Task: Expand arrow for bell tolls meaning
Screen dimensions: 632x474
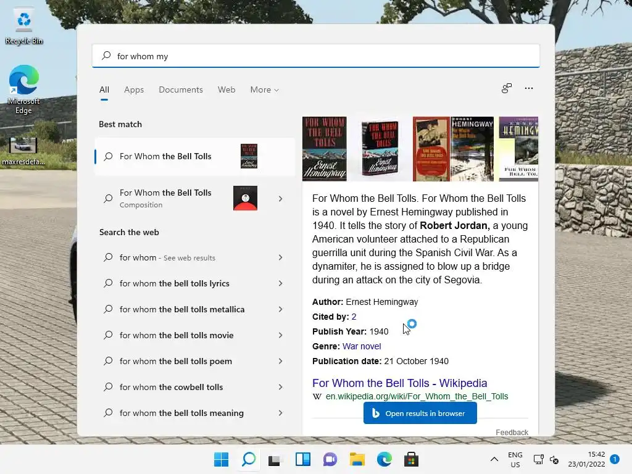Action: 281,413
